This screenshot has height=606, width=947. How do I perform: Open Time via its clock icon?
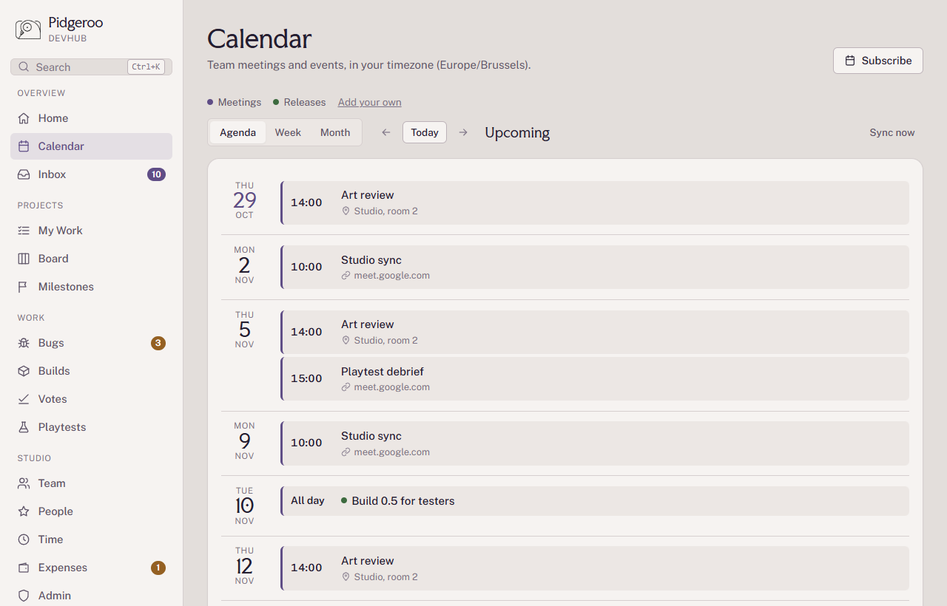[x=24, y=539]
